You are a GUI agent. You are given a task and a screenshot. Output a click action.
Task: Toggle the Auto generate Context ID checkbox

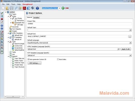[28, 59]
